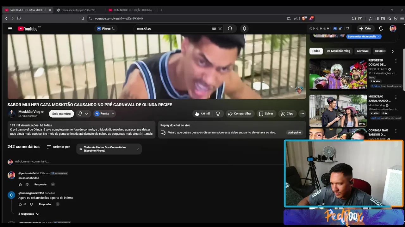Go back in browser history

pos(6,19)
